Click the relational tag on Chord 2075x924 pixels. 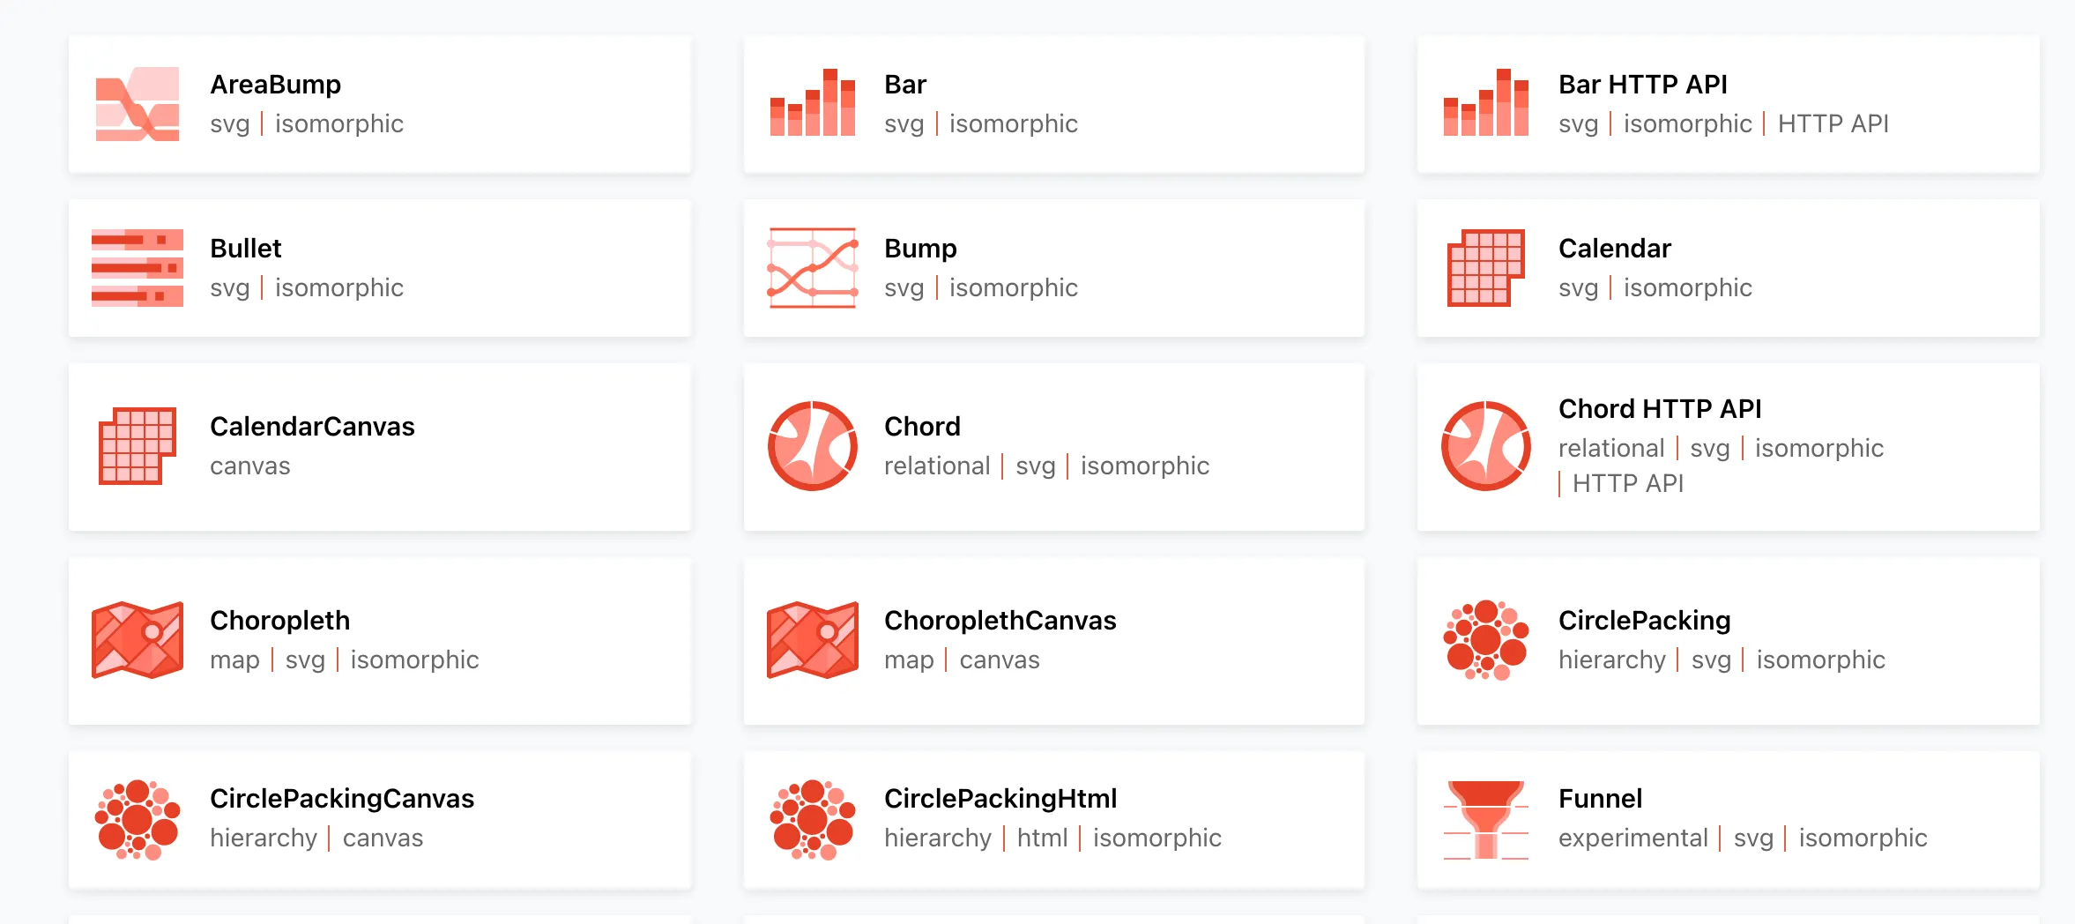click(936, 466)
